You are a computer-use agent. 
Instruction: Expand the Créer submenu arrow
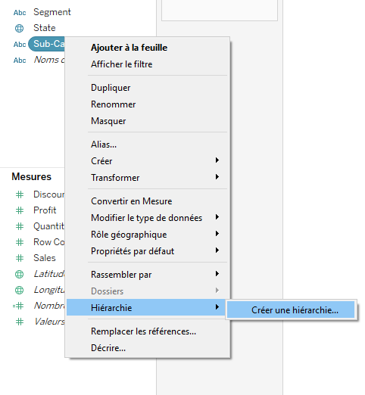[217, 160]
